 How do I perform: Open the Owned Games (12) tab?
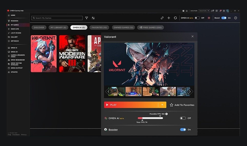click(x=123, y=28)
